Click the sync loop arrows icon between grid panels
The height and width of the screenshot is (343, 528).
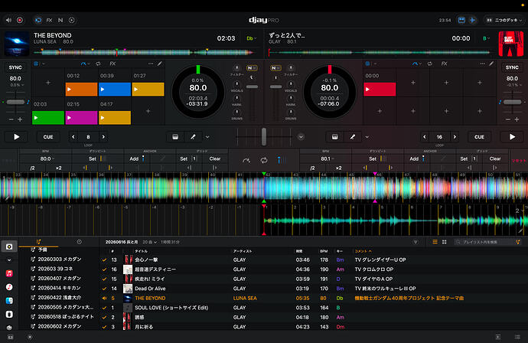coord(264,160)
